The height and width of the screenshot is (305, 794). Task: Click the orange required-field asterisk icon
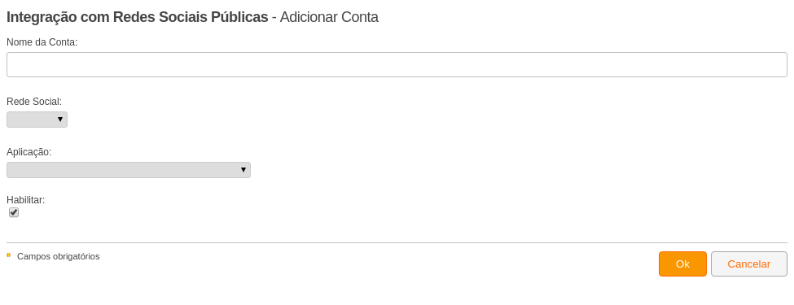(x=9, y=255)
